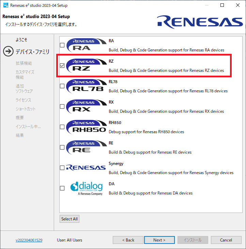Click the RX devices description text
The width and height of the screenshot is (246, 249).
(x=166, y=111)
